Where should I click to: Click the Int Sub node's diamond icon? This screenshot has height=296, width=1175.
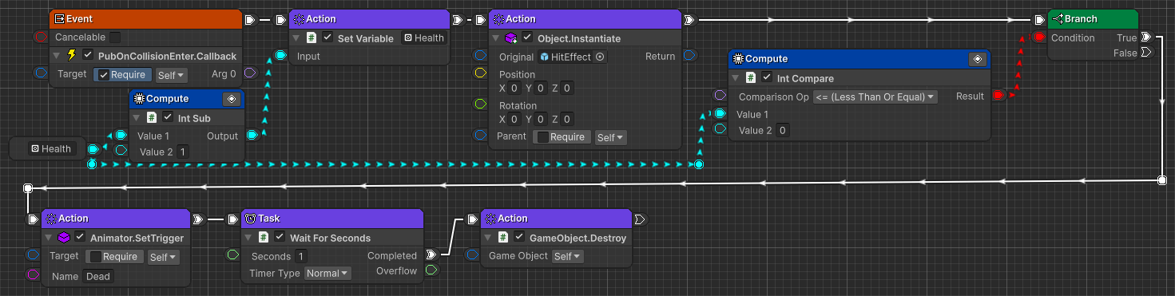[231, 99]
